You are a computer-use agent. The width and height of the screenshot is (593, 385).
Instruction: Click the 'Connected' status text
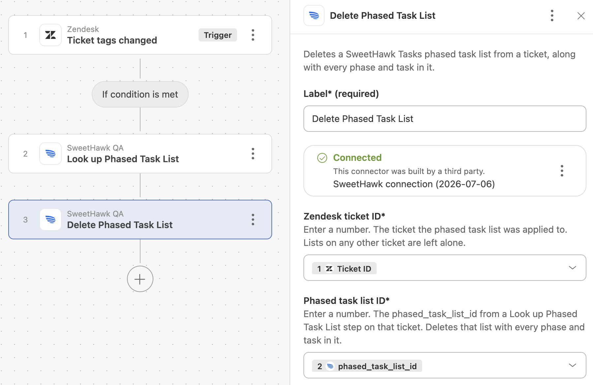(358, 158)
